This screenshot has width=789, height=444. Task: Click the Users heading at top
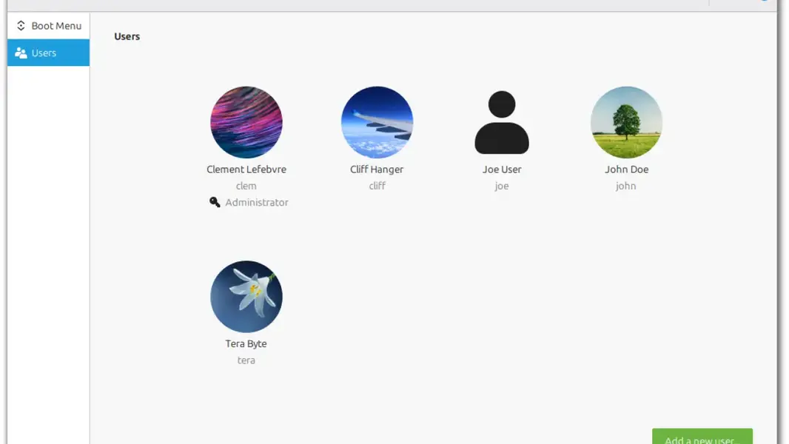click(x=127, y=36)
